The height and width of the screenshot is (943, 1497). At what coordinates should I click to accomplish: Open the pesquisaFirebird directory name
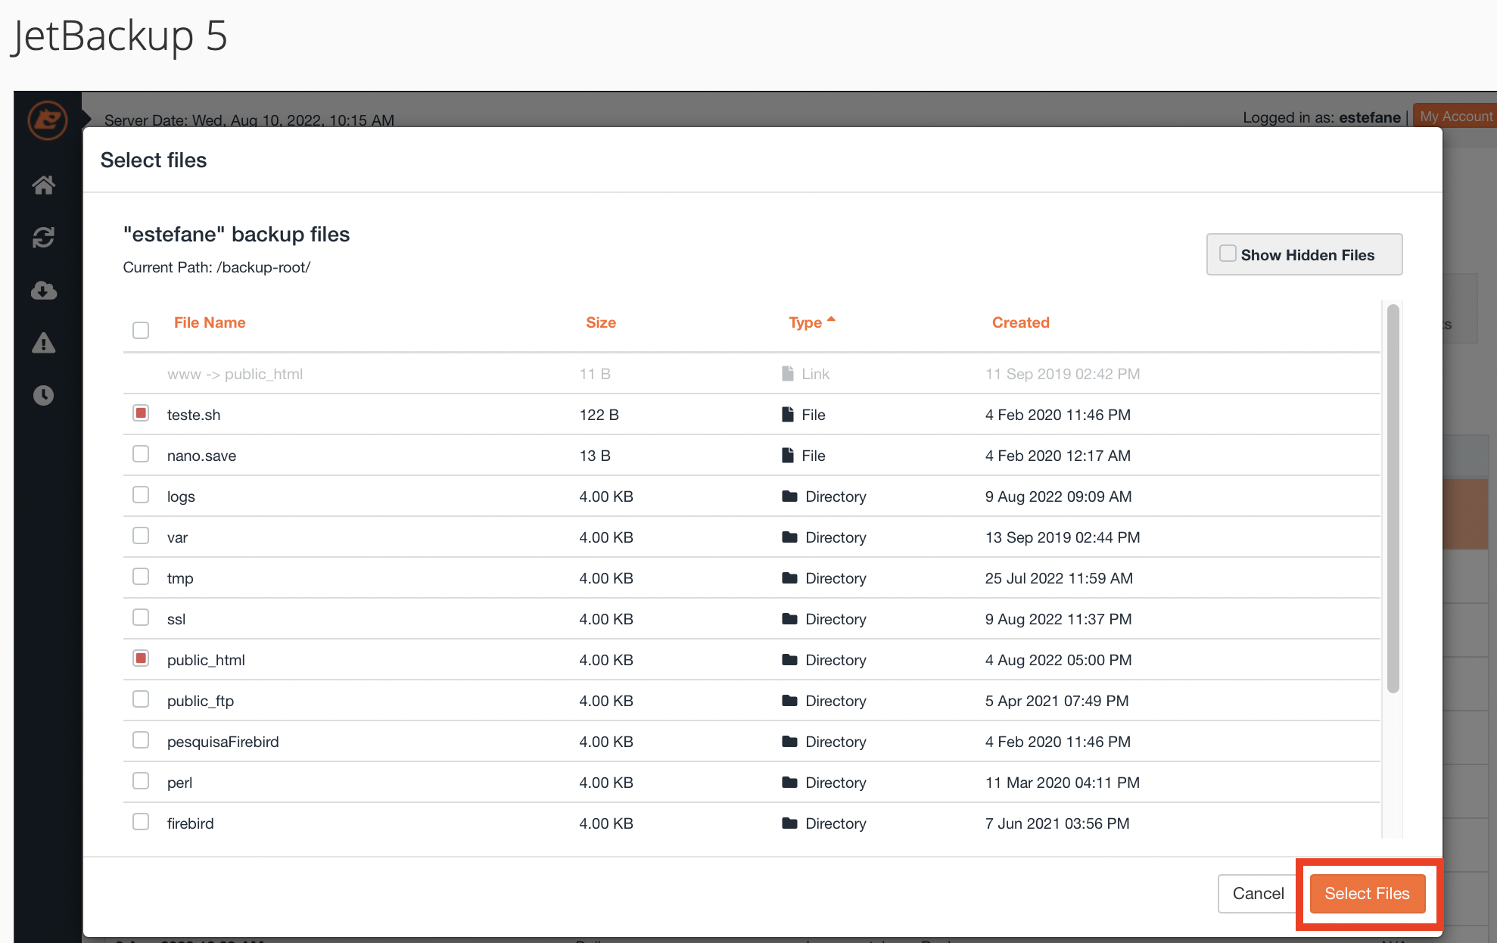pos(223,742)
